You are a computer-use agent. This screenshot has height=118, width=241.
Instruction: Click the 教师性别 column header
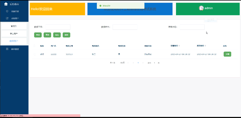[122, 46]
